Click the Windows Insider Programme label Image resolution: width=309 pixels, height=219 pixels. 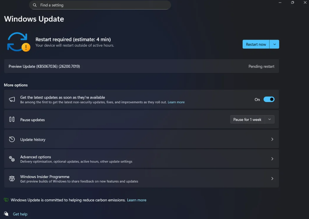[x=45, y=177]
